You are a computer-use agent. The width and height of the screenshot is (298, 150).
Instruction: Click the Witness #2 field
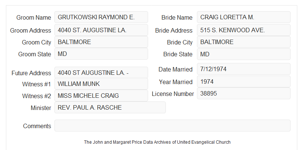point(101,96)
